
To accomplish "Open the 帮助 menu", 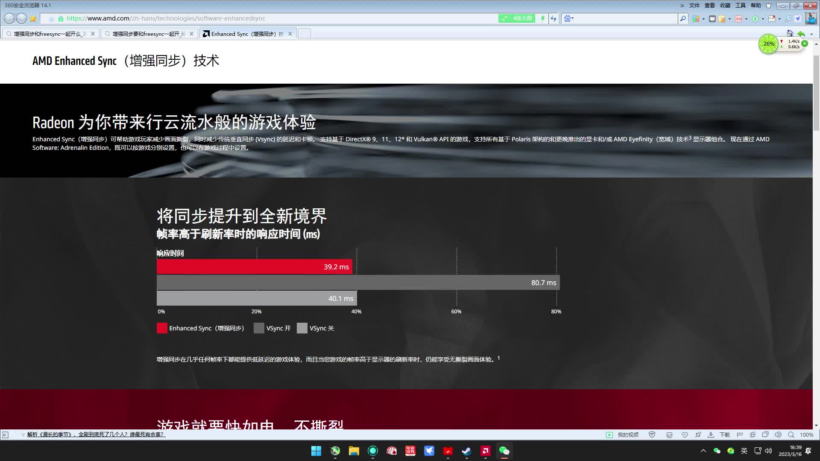I will (x=756, y=6).
